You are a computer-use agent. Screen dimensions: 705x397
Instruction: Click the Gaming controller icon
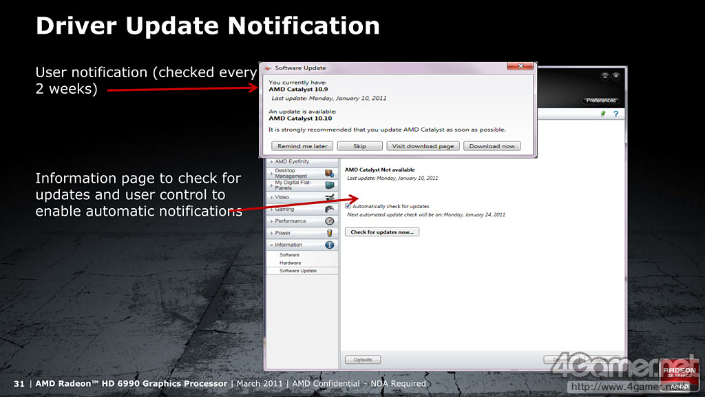tap(330, 210)
